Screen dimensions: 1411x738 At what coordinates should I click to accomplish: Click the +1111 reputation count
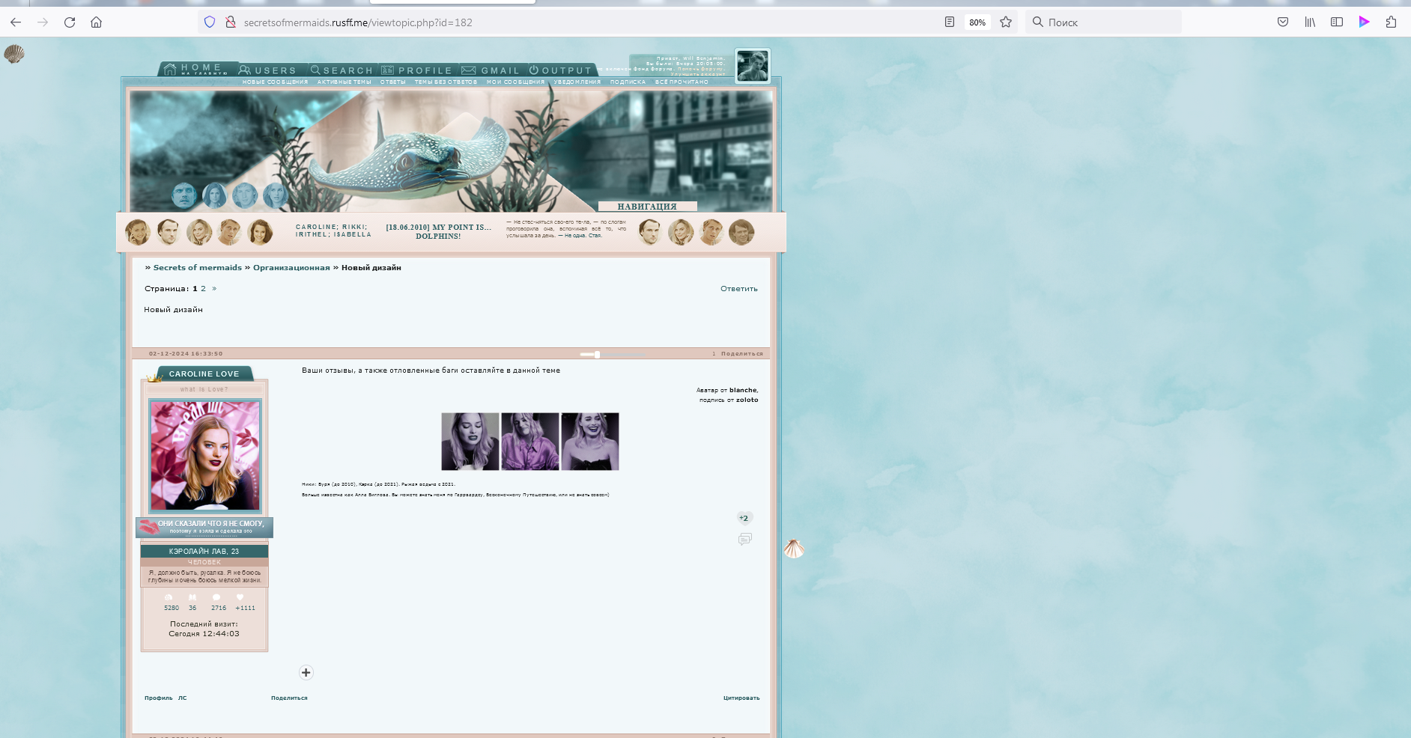[x=245, y=608]
